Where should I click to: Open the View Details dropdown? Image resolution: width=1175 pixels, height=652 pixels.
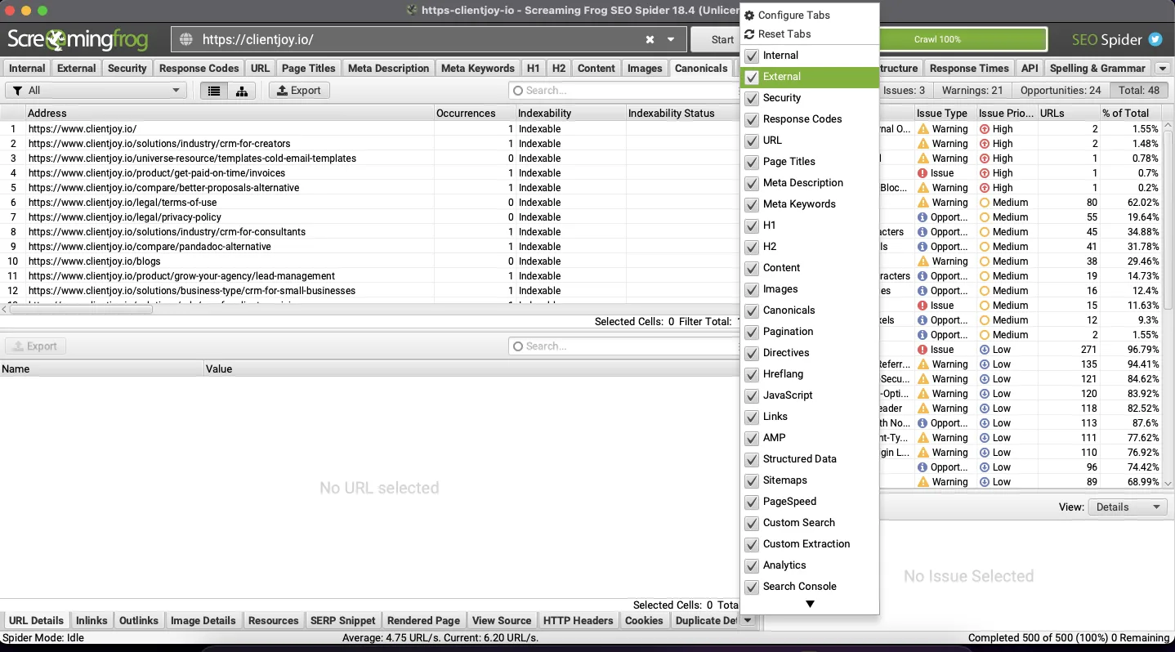1127,507
